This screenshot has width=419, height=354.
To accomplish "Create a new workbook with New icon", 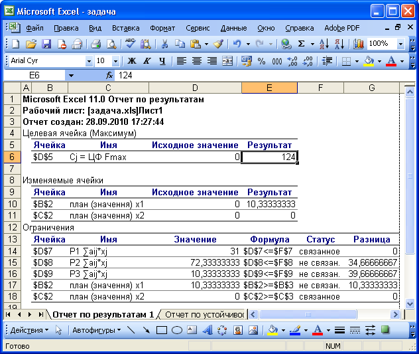I will [16, 44].
